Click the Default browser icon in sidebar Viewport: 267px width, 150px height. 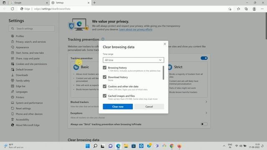(13, 70)
